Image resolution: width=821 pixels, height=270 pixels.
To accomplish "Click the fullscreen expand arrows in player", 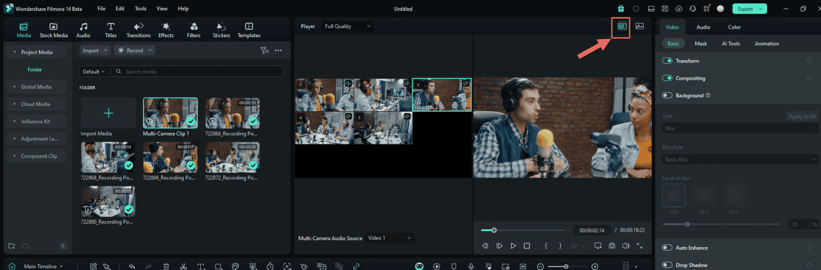I will tap(640, 246).
